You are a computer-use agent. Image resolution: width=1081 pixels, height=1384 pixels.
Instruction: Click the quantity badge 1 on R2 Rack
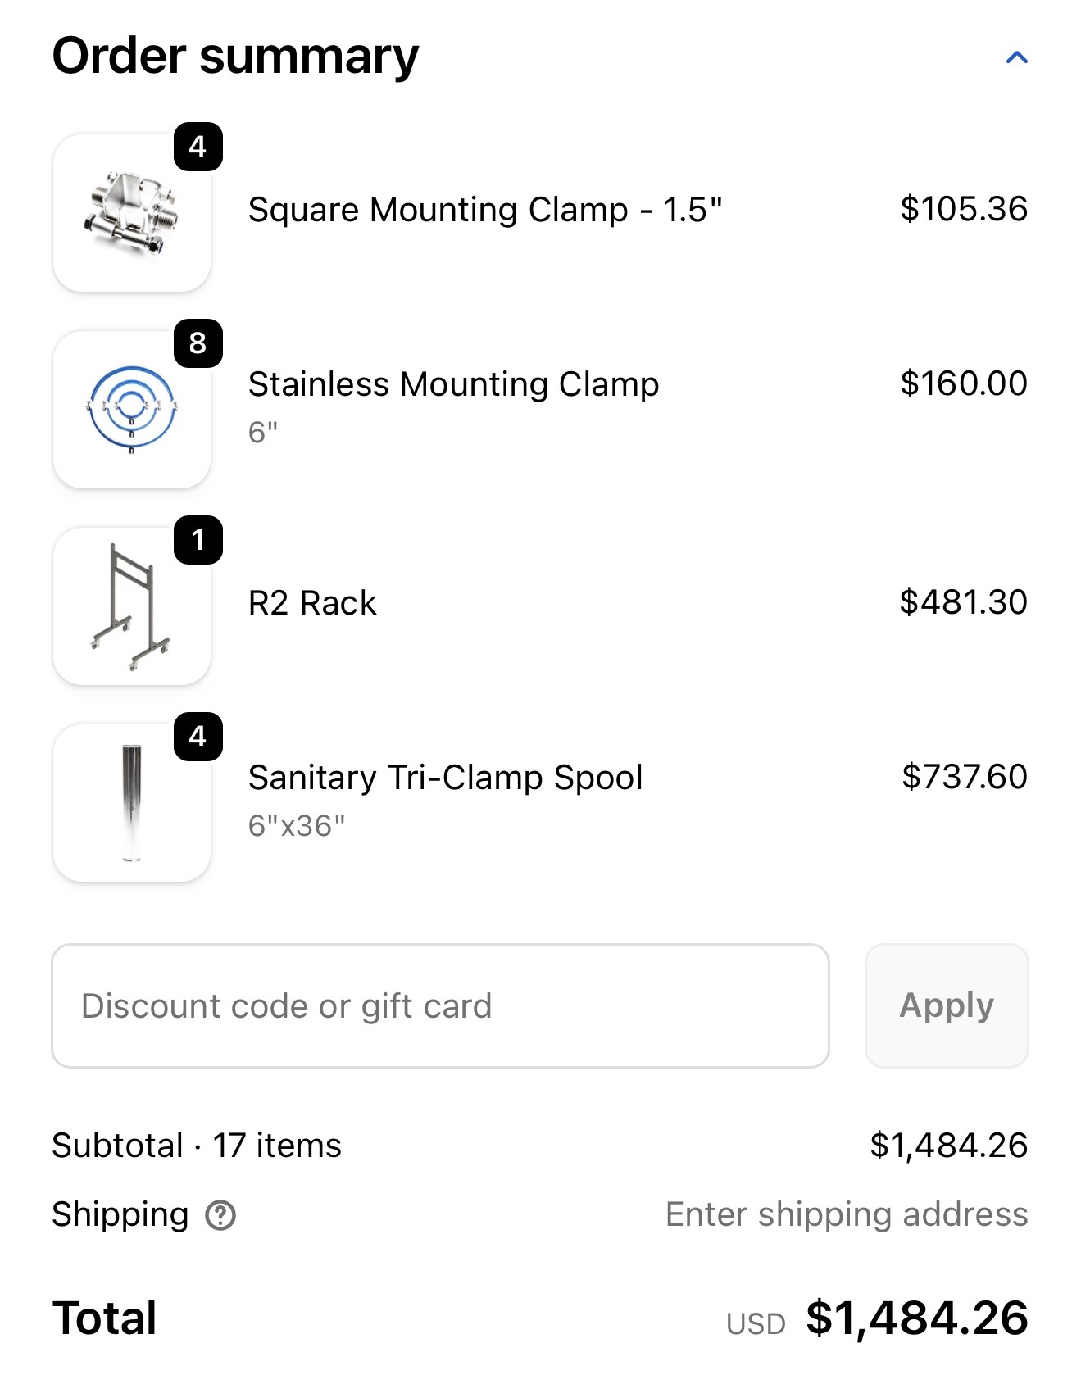coord(198,540)
